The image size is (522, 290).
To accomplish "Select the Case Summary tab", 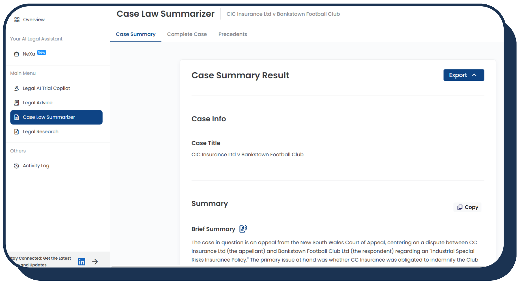I will tap(136, 34).
